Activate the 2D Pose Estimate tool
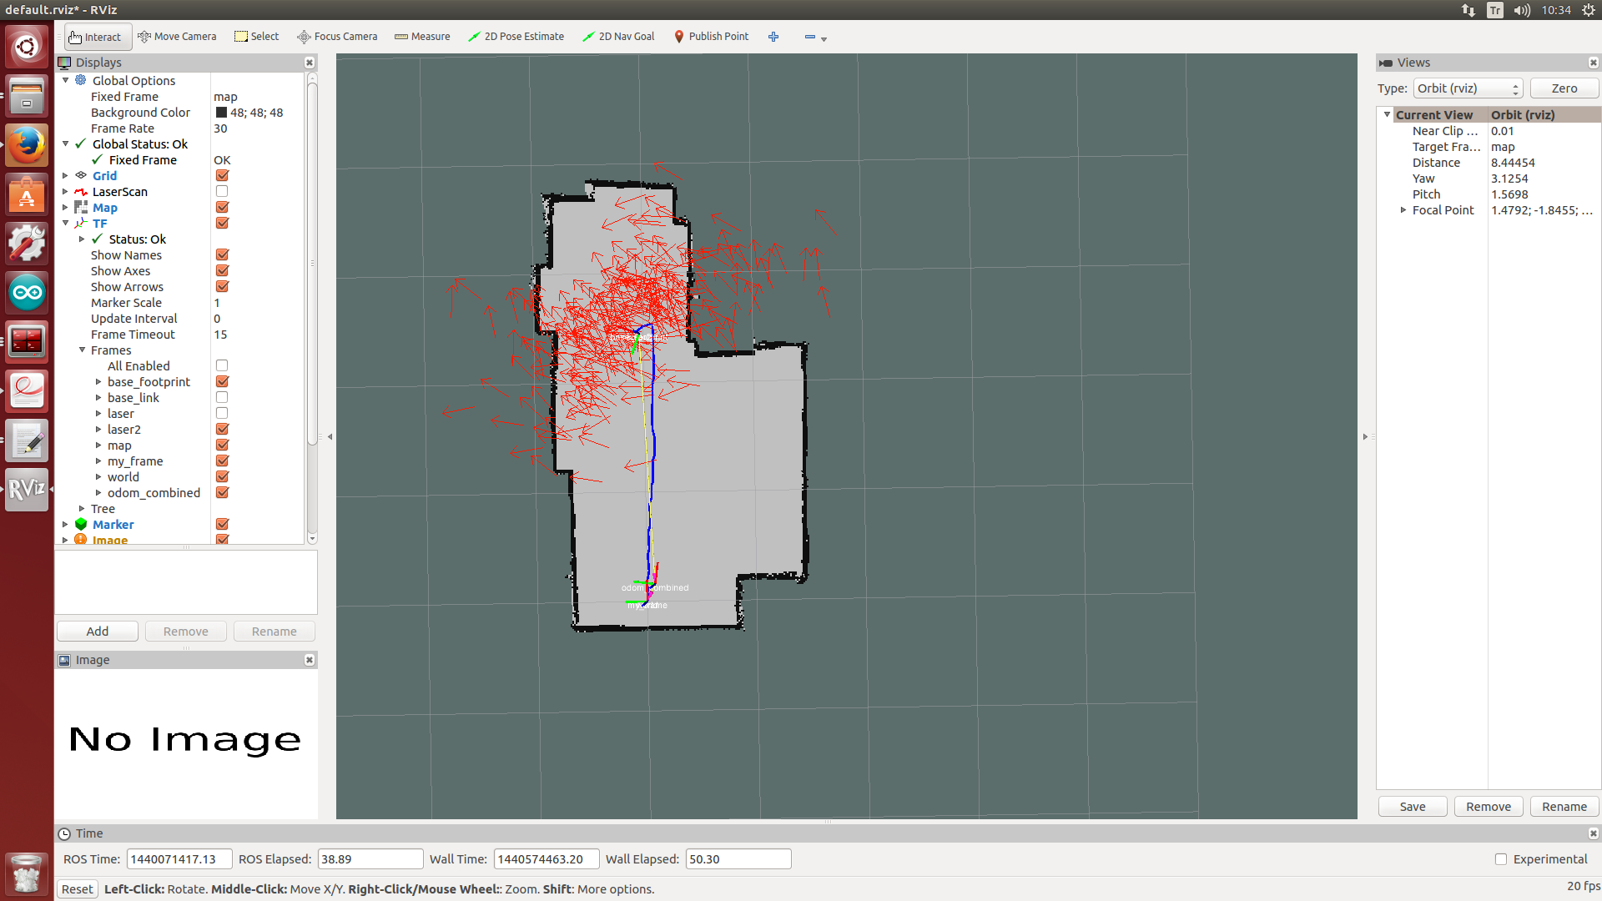Image resolution: width=1602 pixels, height=901 pixels. coord(516,37)
